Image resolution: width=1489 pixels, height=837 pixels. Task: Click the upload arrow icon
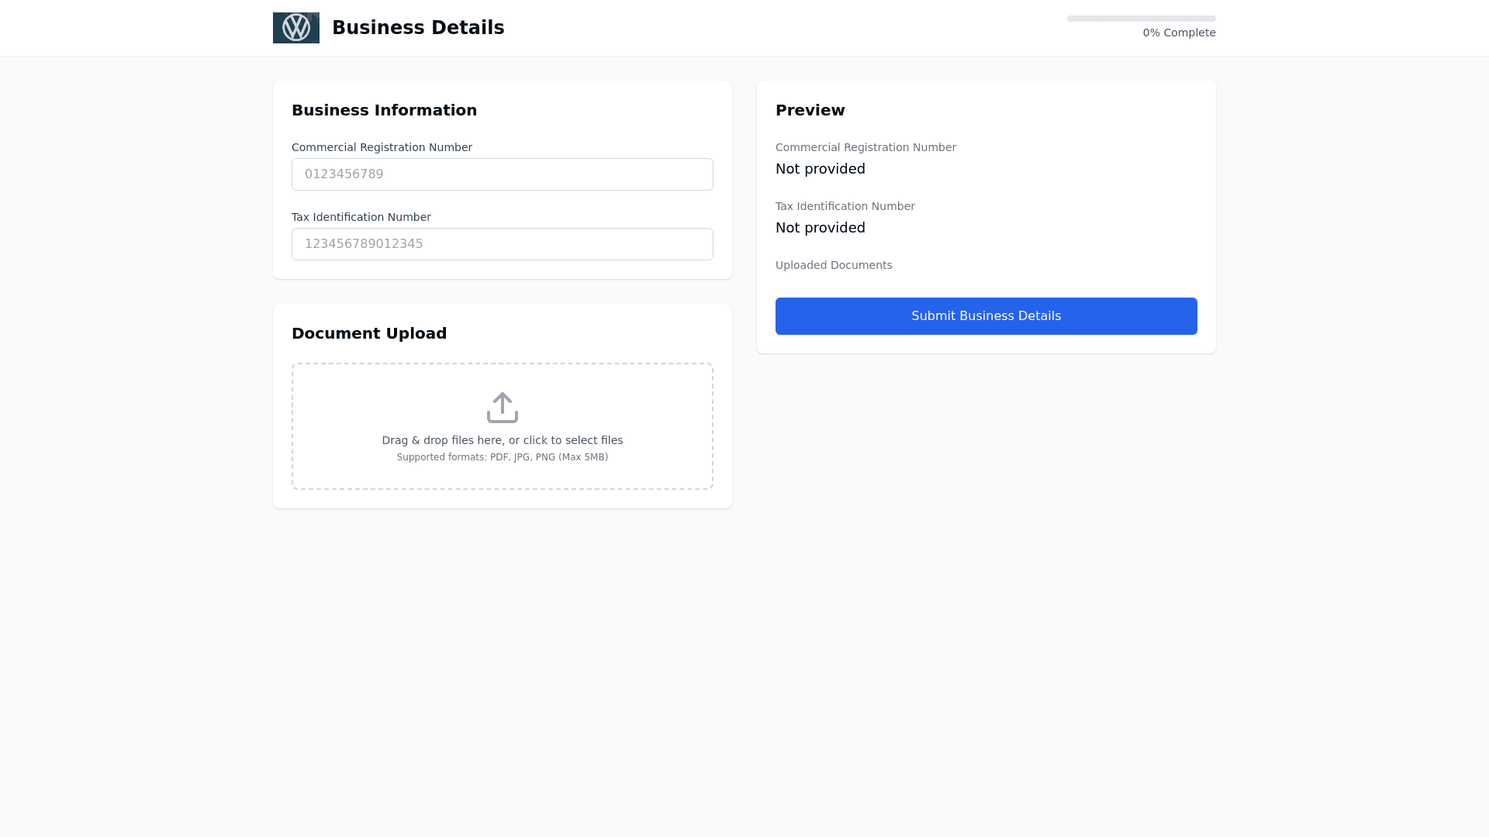pos(502,408)
